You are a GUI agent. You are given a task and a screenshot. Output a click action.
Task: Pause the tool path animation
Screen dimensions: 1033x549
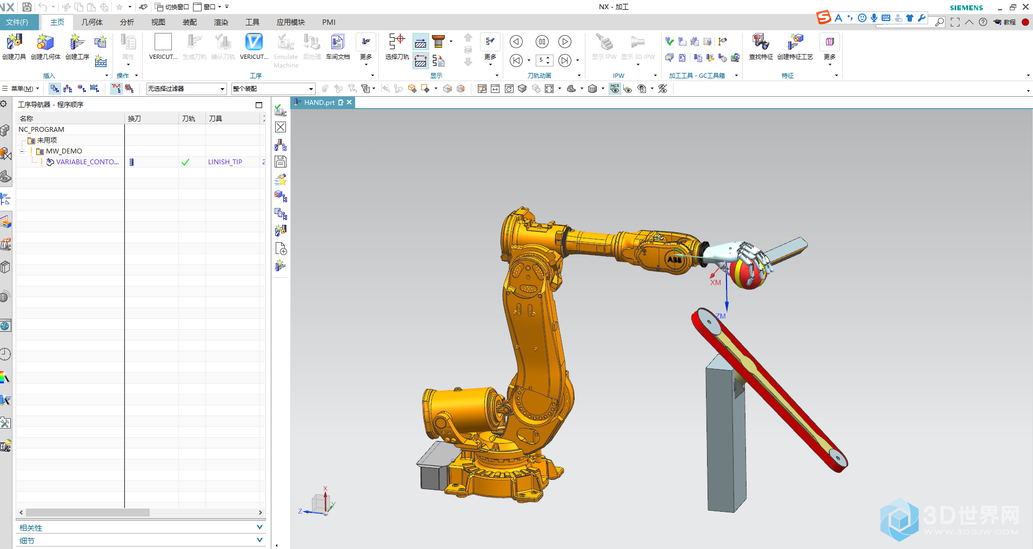(542, 42)
